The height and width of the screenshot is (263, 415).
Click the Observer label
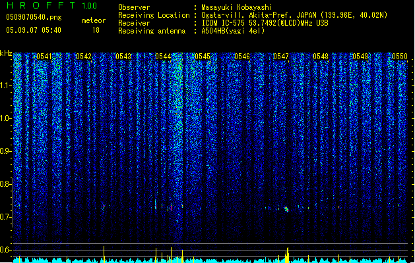pos(134,7)
